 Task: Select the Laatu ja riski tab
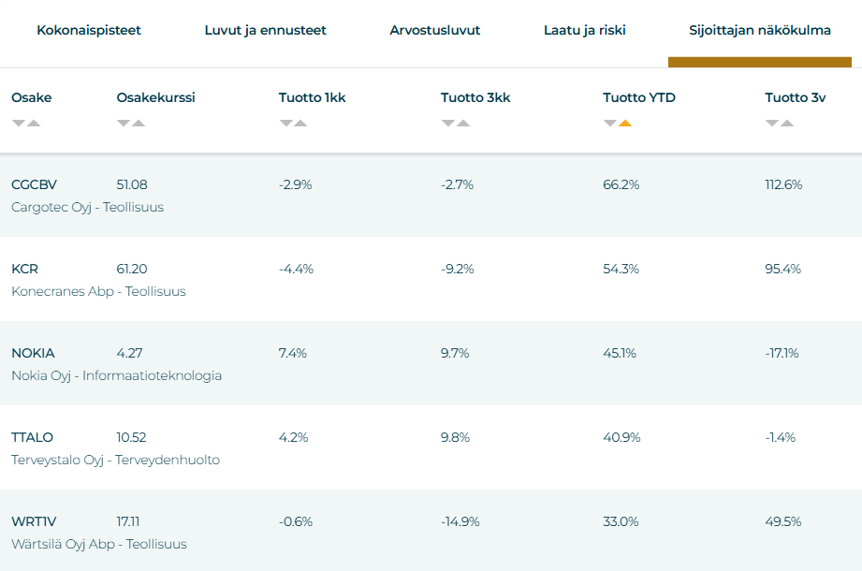585,30
